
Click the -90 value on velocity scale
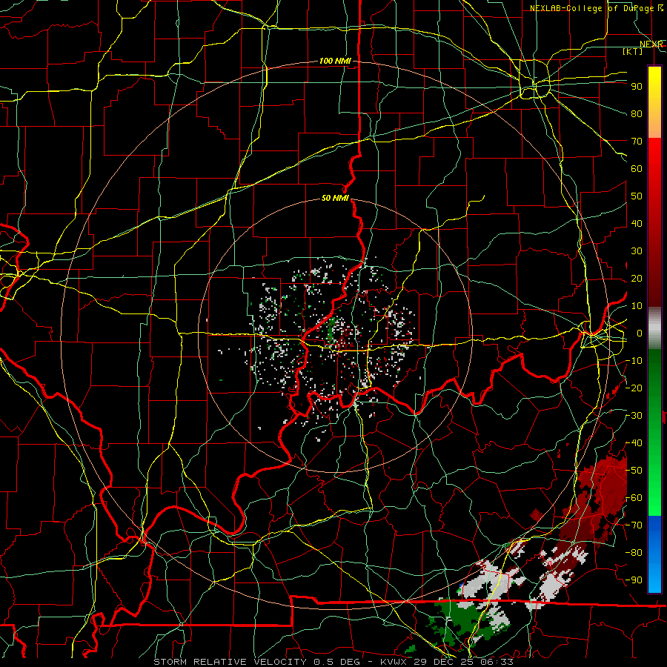tap(634, 580)
